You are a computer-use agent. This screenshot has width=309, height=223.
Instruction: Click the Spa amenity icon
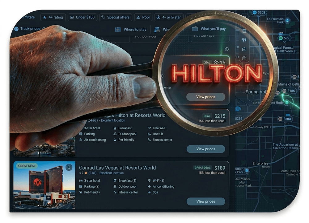pyautogui.click(x=149, y=192)
